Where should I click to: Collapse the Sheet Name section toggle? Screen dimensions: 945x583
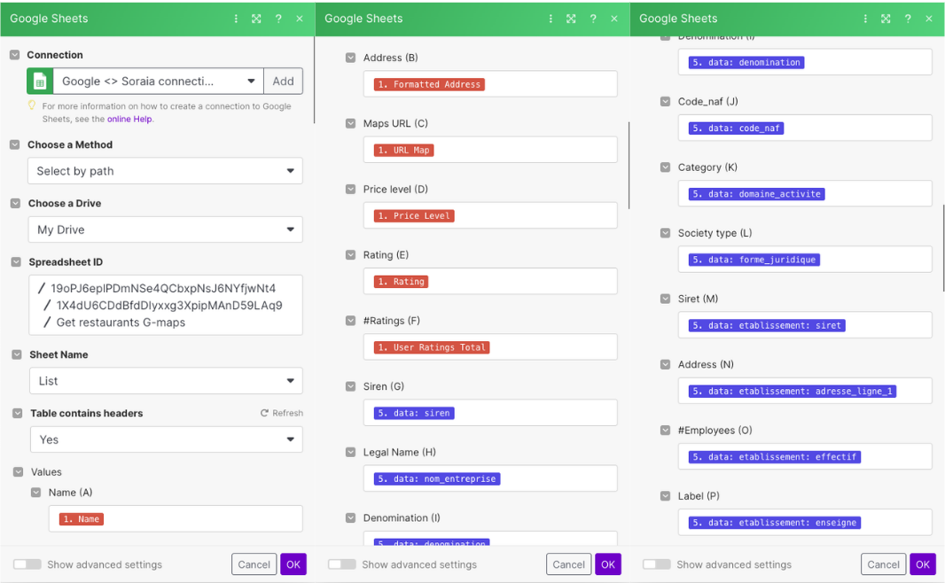[17, 354]
